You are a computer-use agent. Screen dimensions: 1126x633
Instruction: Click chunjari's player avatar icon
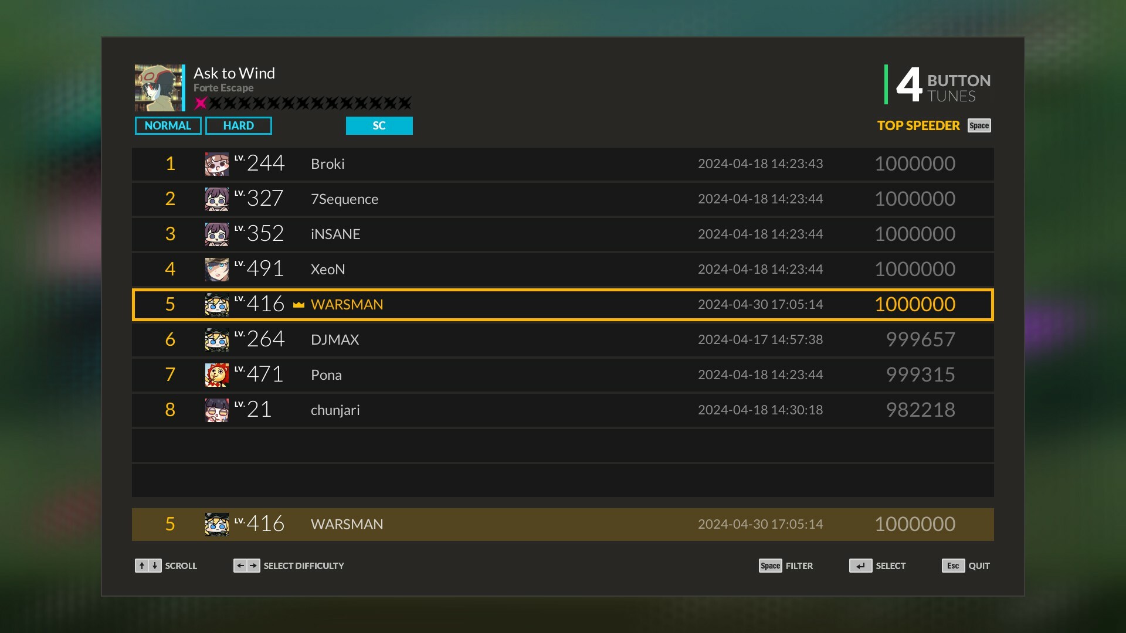(x=217, y=410)
